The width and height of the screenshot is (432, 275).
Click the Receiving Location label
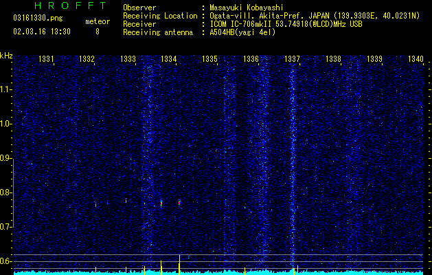pyautogui.click(x=160, y=16)
